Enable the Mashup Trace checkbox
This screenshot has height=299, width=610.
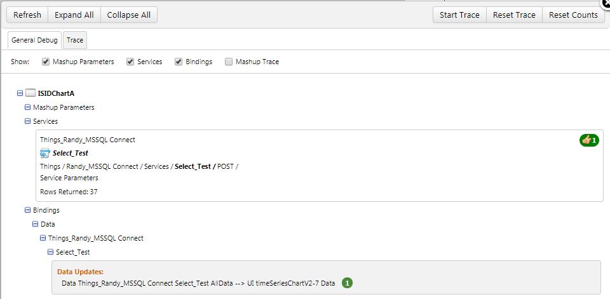(229, 62)
